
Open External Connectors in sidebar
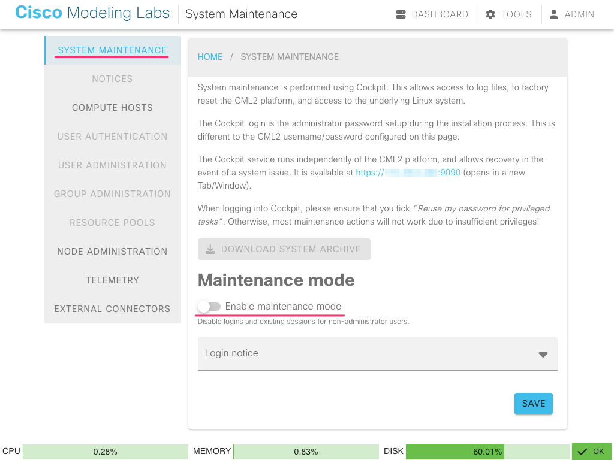(x=112, y=309)
